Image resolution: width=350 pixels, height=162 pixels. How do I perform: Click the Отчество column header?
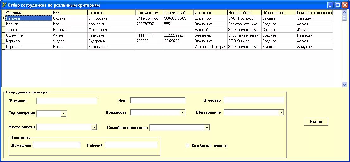tap(112, 13)
